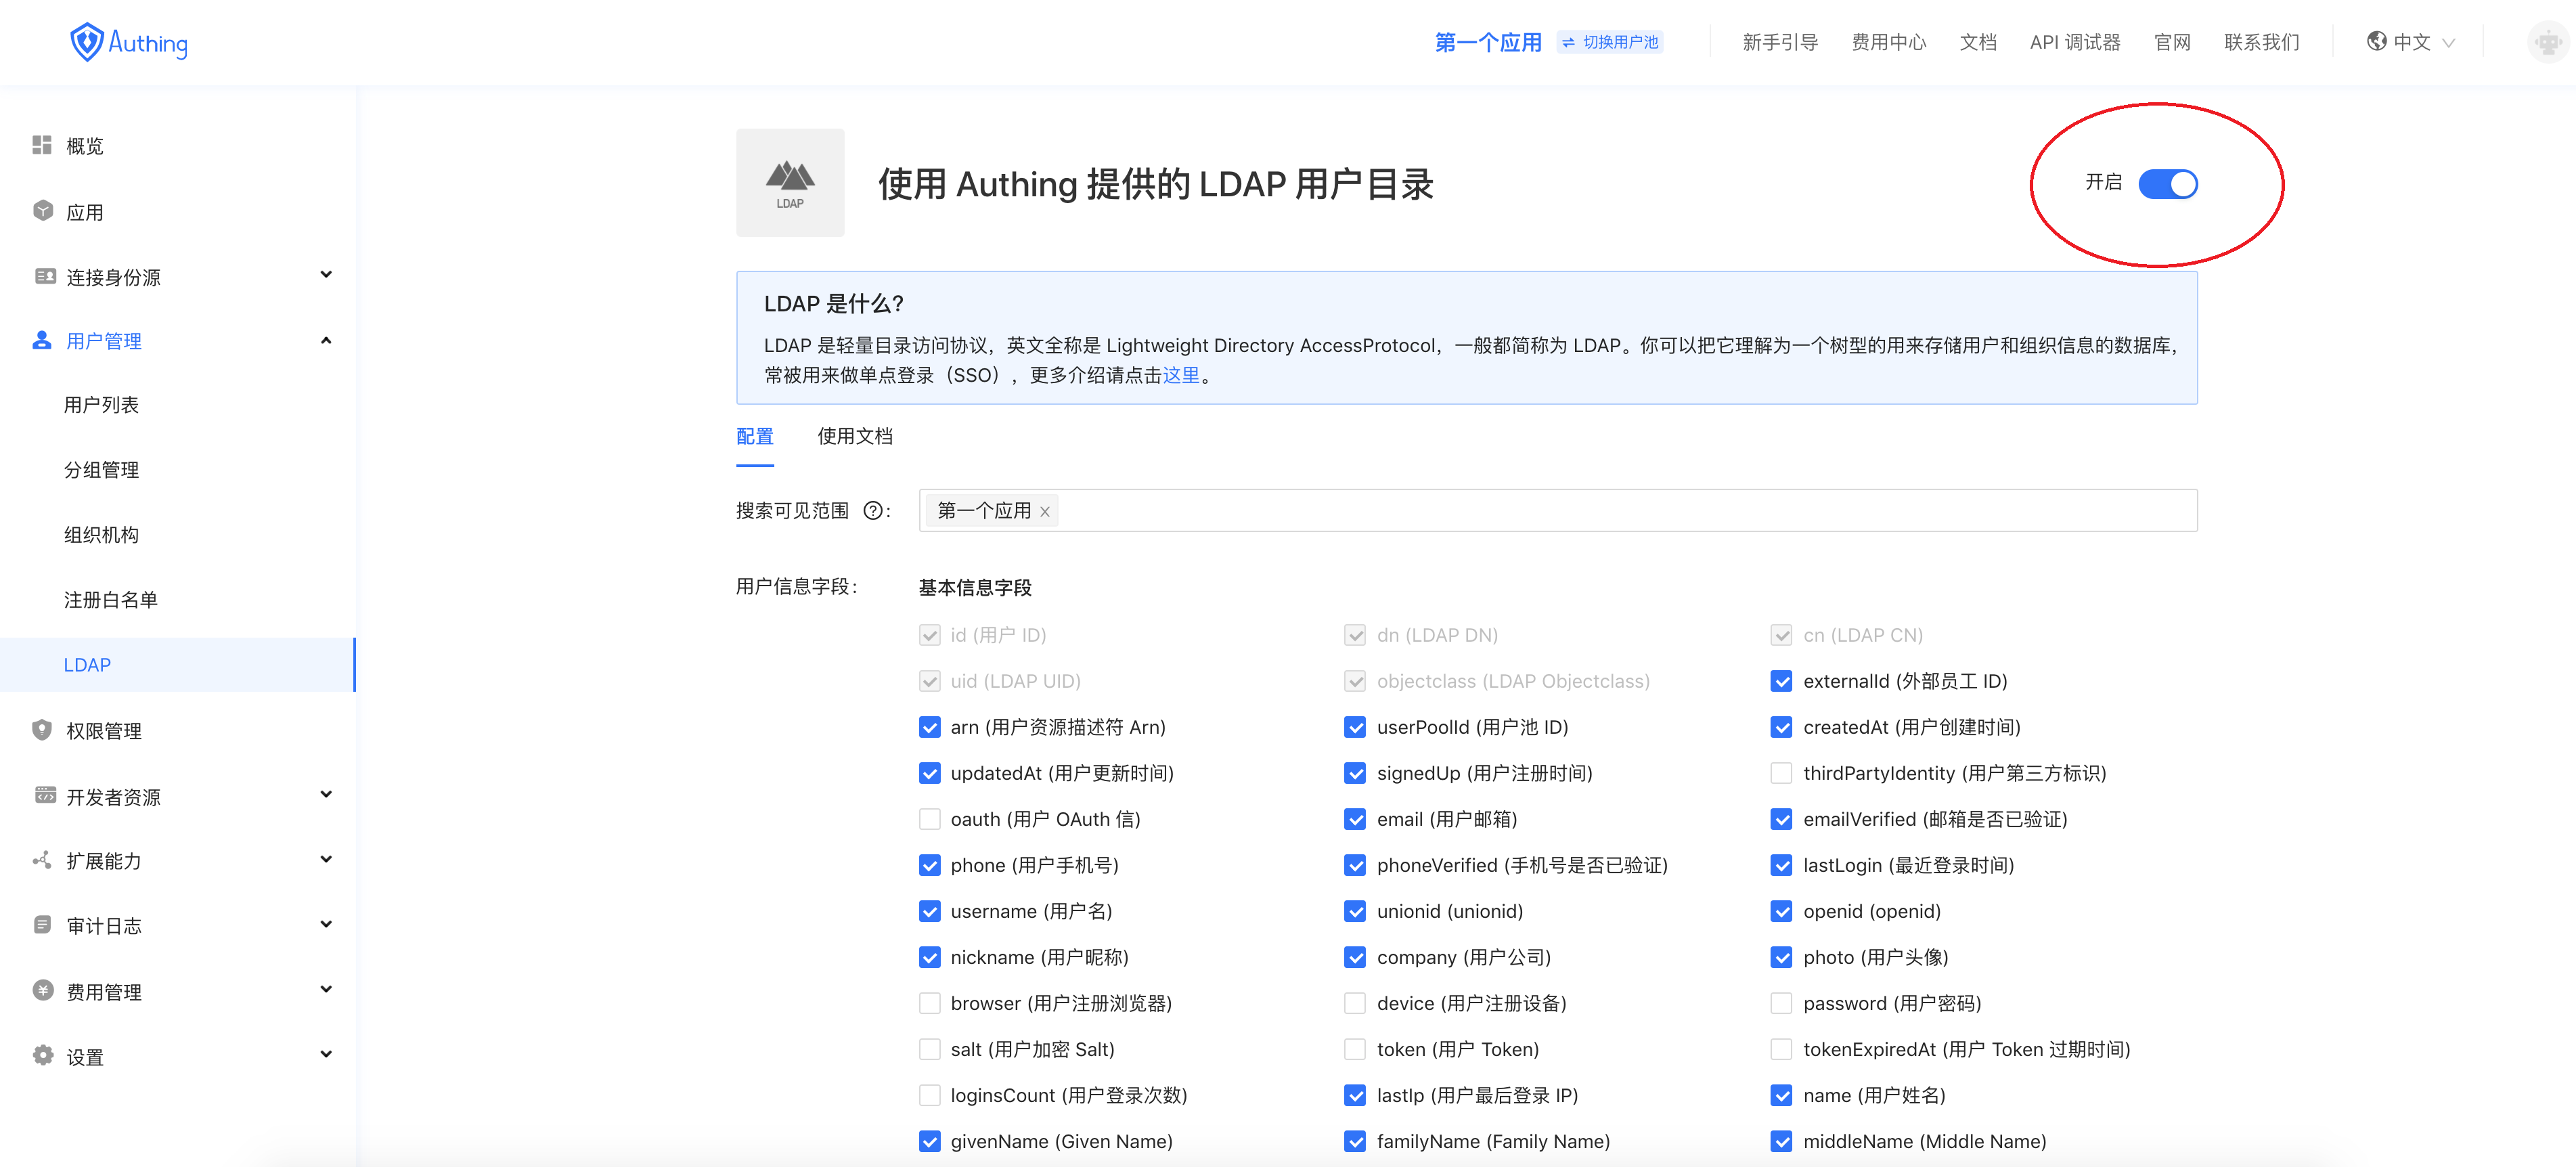Image resolution: width=2576 pixels, height=1167 pixels.
Task: Click the LDAP mountain logo thumbnail
Action: [790, 183]
